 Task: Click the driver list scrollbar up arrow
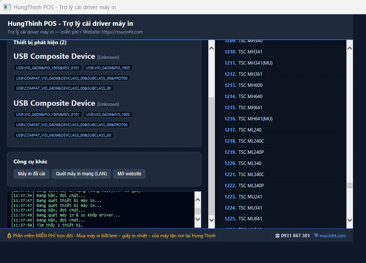click(x=350, y=48)
